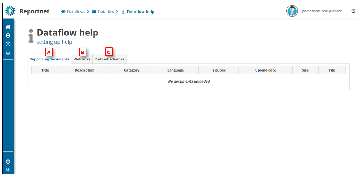Viewport: 359px width, 174px height.
Task: Click the Reportnet sun logo
Action: pyautogui.click(x=10, y=11)
